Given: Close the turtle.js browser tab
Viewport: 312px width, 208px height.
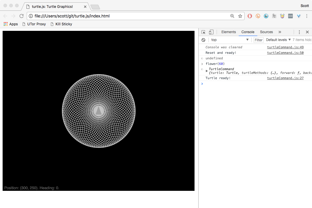Looking at the screenshot, I should [85, 7].
